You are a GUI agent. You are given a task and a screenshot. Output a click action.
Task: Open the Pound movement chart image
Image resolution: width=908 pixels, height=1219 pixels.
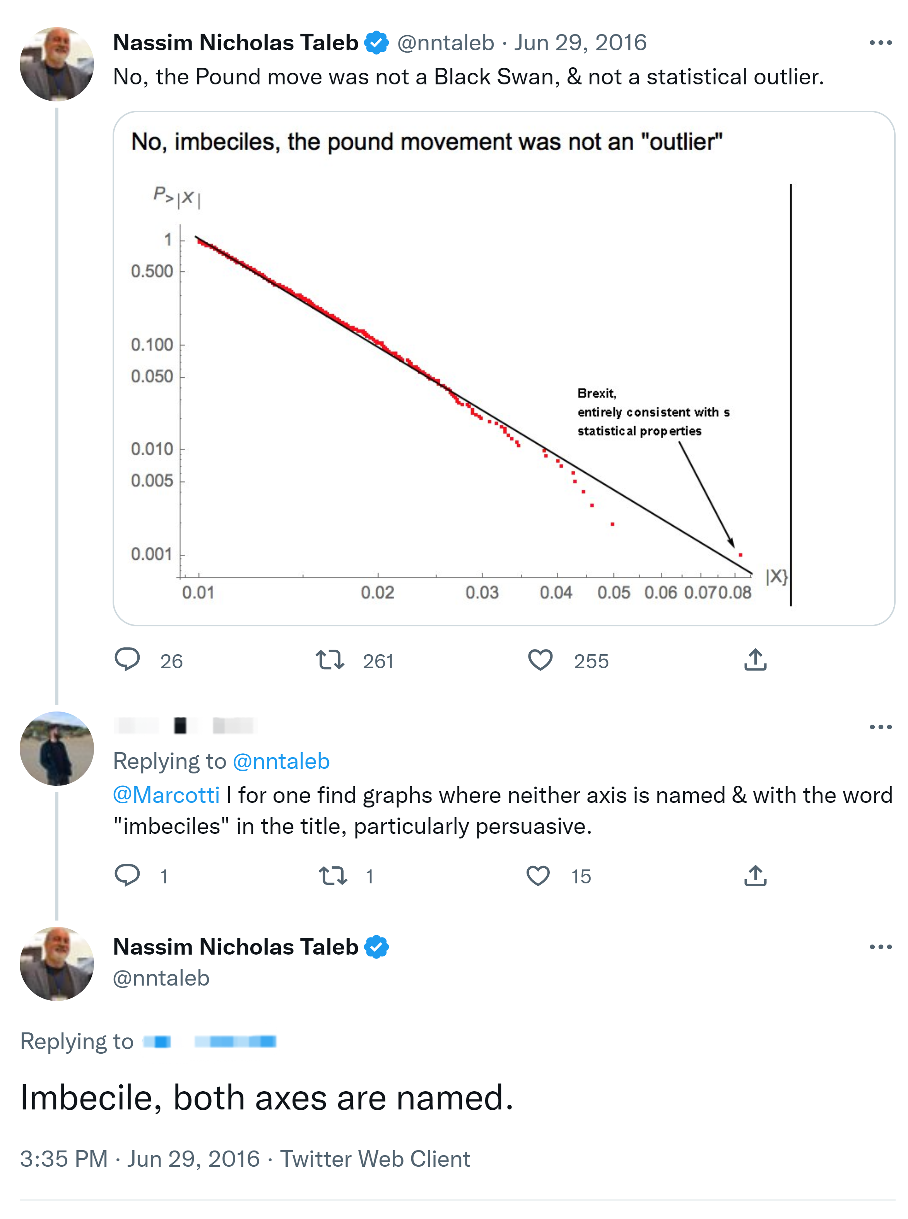tap(503, 369)
